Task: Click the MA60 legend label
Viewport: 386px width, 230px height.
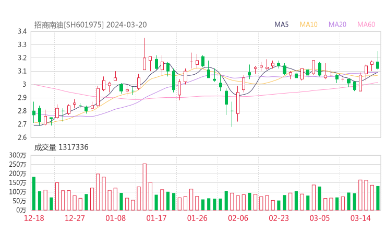Action: 366,25
